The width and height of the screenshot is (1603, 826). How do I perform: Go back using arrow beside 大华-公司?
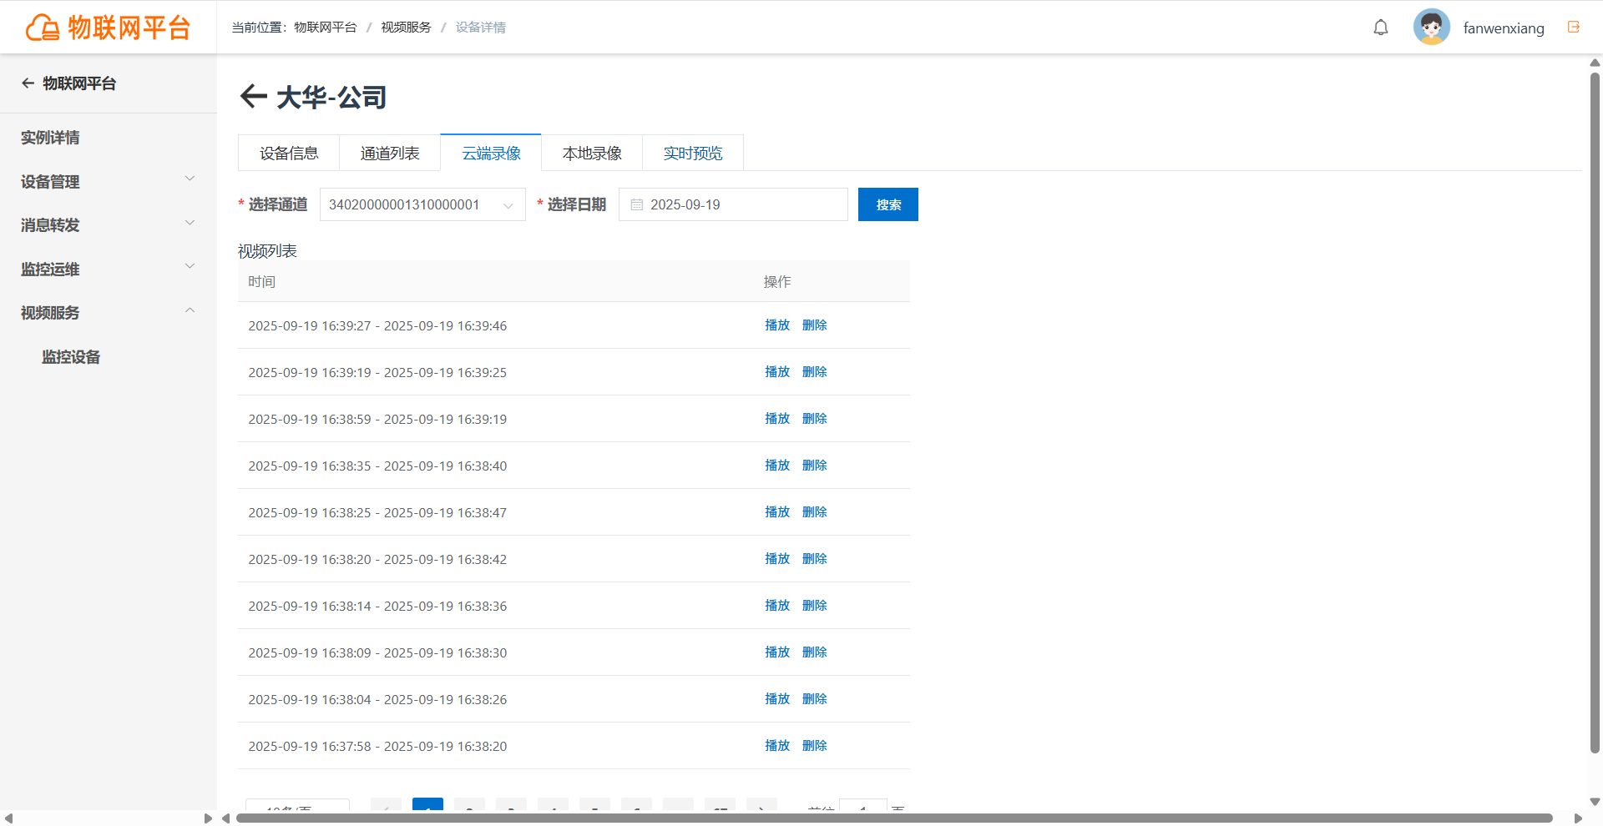[253, 97]
